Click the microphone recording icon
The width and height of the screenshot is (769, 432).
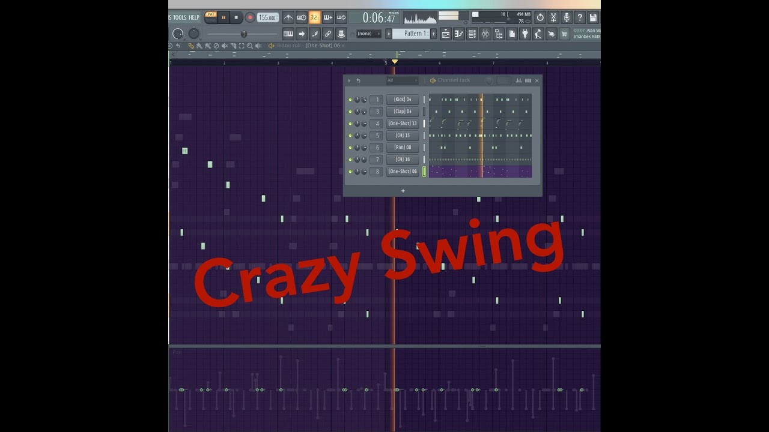[567, 17]
